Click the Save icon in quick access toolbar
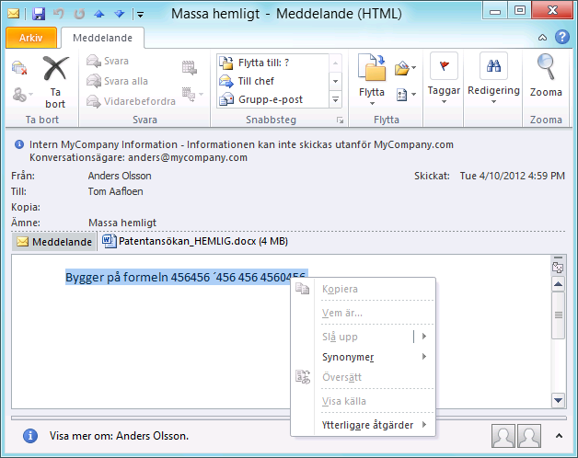578x458 pixels. (x=39, y=14)
